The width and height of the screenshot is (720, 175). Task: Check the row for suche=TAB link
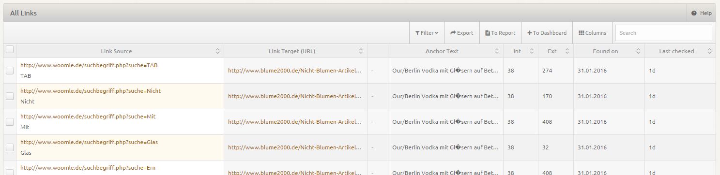(x=10, y=71)
